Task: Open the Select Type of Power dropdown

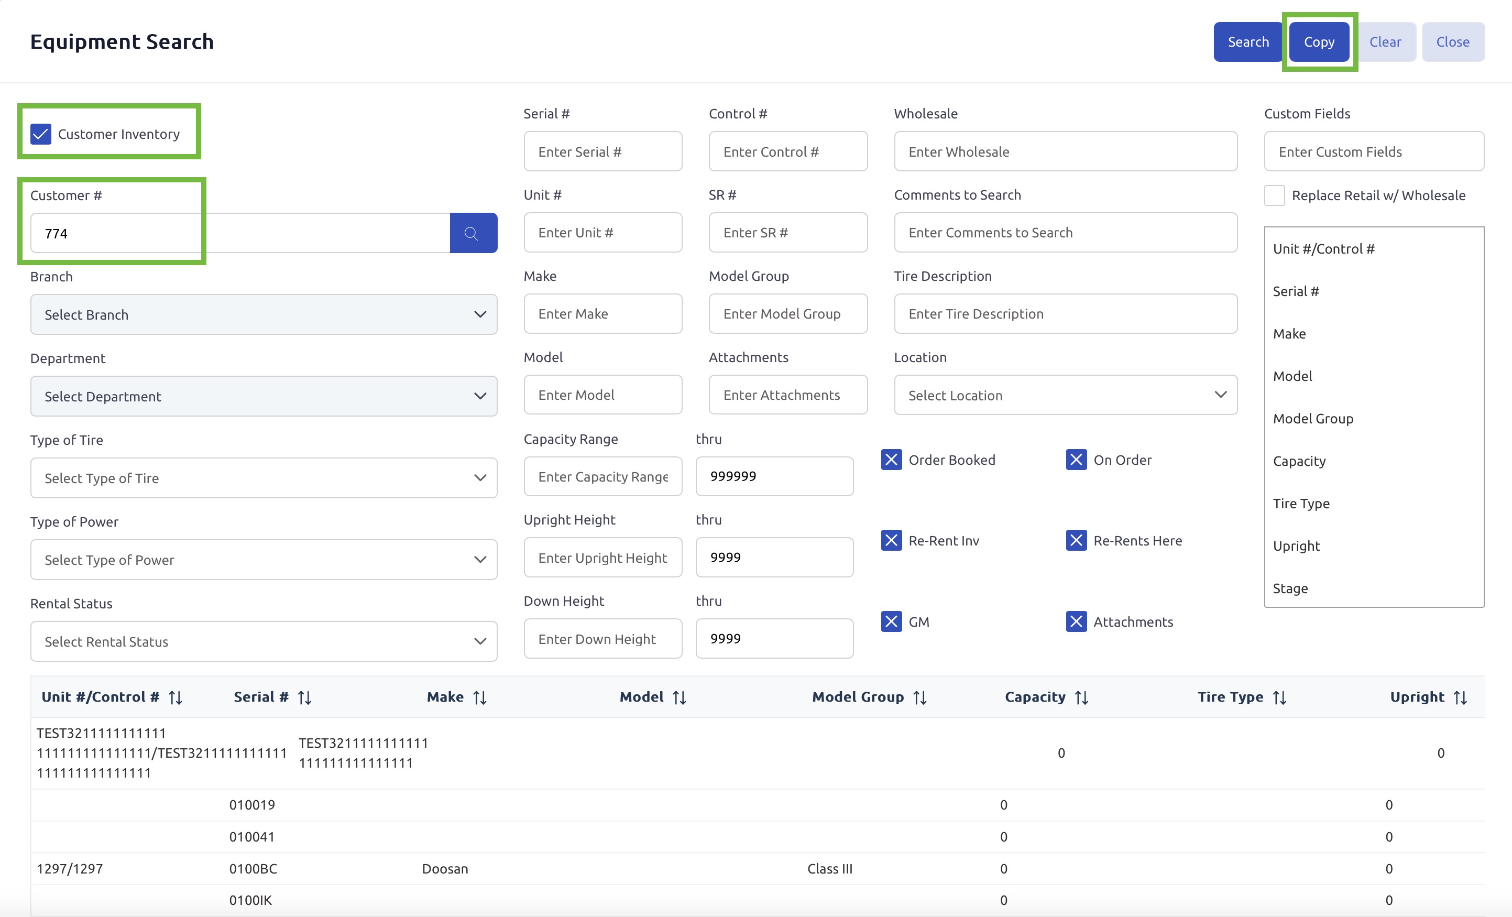Action: tap(264, 559)
